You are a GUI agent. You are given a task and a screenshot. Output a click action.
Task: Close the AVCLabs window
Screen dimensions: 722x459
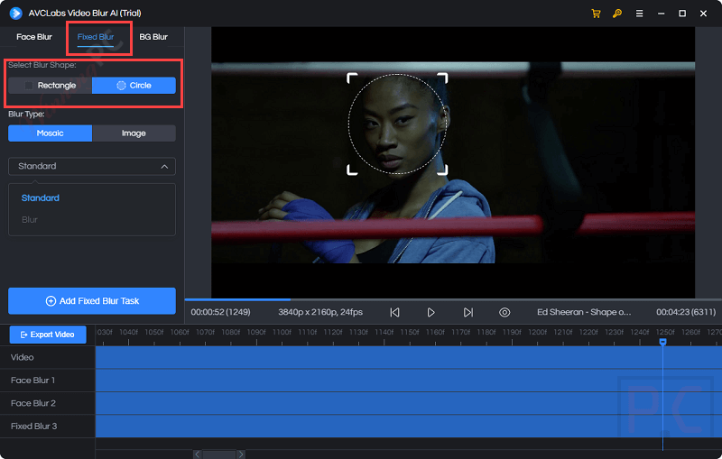703,14
